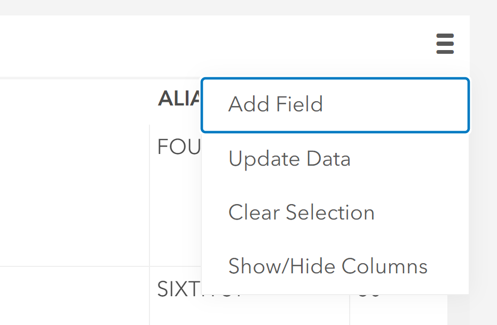Toggle column visibility via Show/Hide Columns
The image size is (497, 325).
[x=327, y=266]
